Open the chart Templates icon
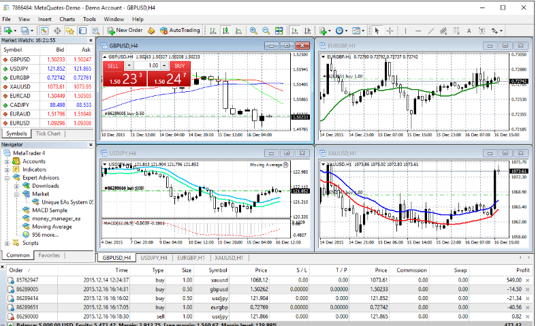The image size is (536, 326). pos(356,31)
